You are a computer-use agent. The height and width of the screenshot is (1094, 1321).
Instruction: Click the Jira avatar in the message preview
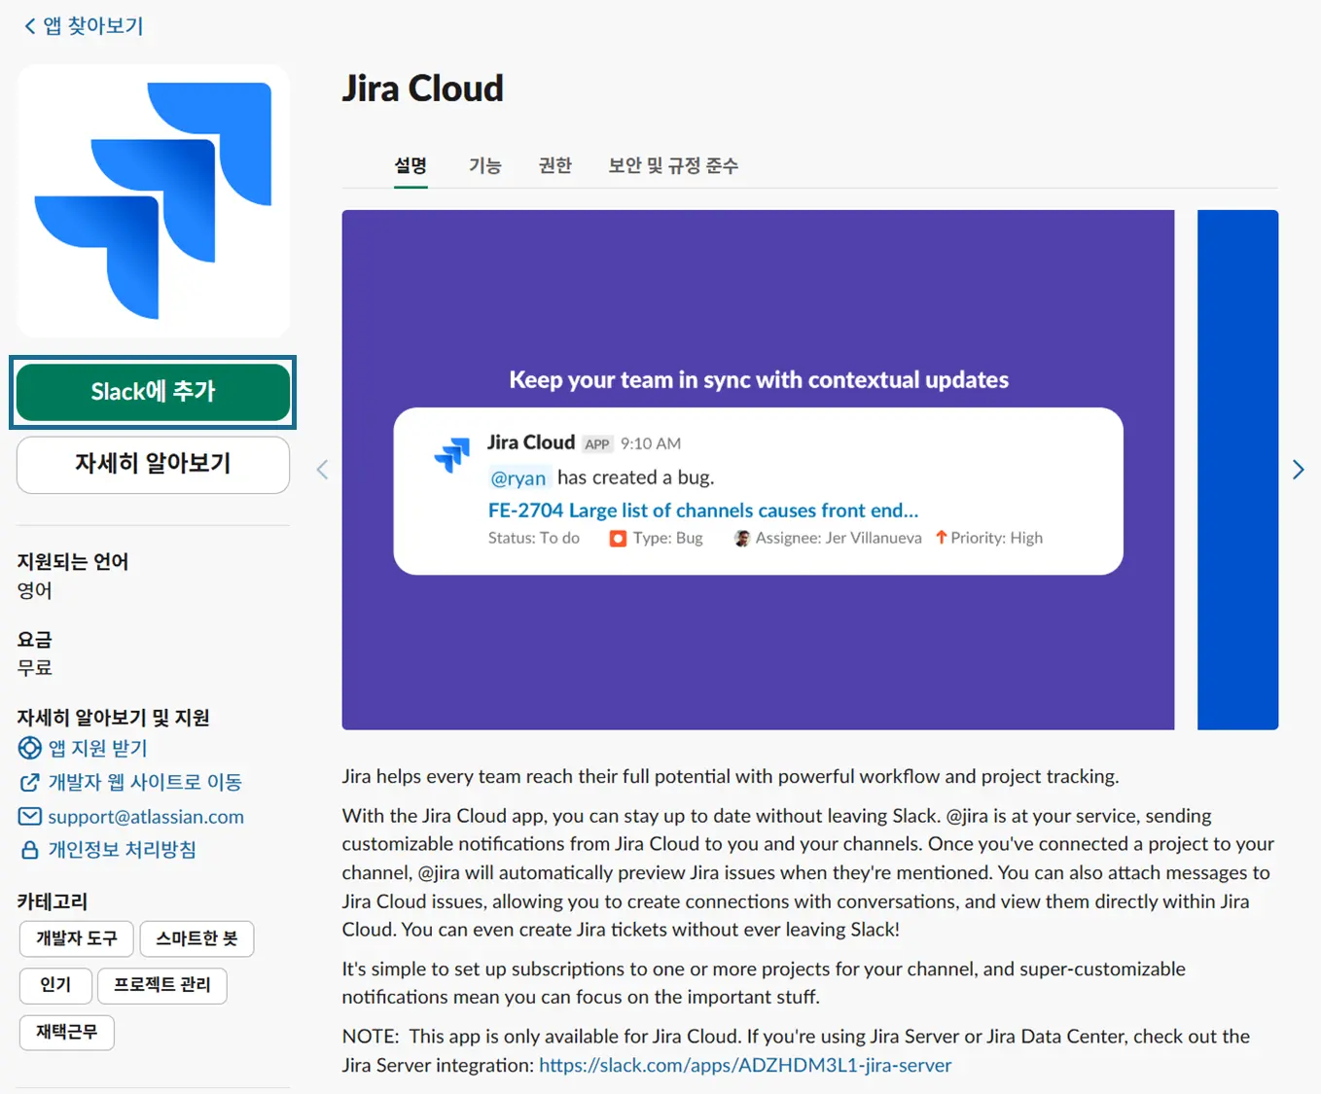pos(452,454)
